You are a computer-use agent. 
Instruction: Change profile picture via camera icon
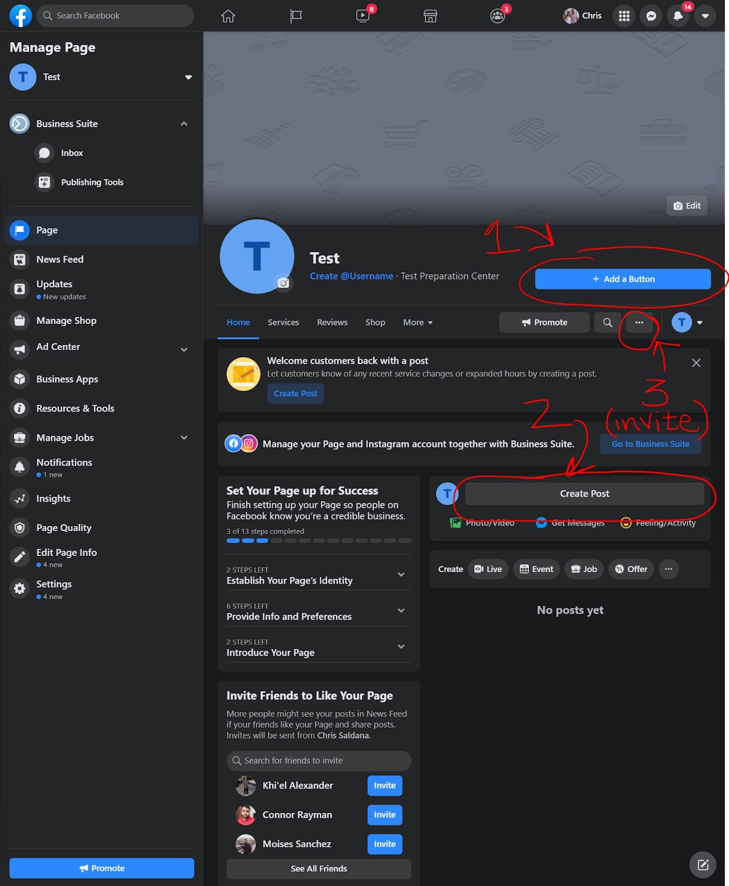[x=284, y=283]
